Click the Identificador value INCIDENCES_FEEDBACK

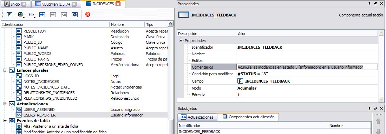point(307,47)
